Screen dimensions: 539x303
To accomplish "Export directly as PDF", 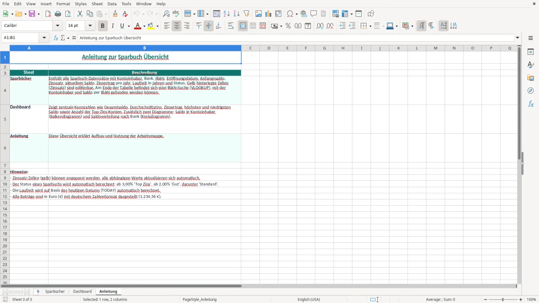I will point(48,14).
